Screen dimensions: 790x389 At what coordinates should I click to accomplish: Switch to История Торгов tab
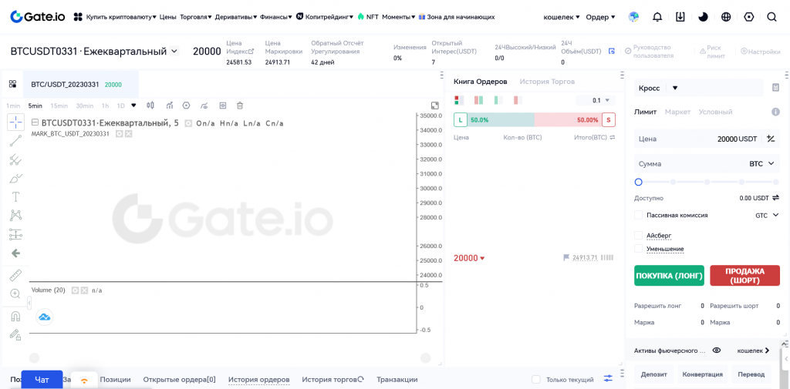pos(546,82)
